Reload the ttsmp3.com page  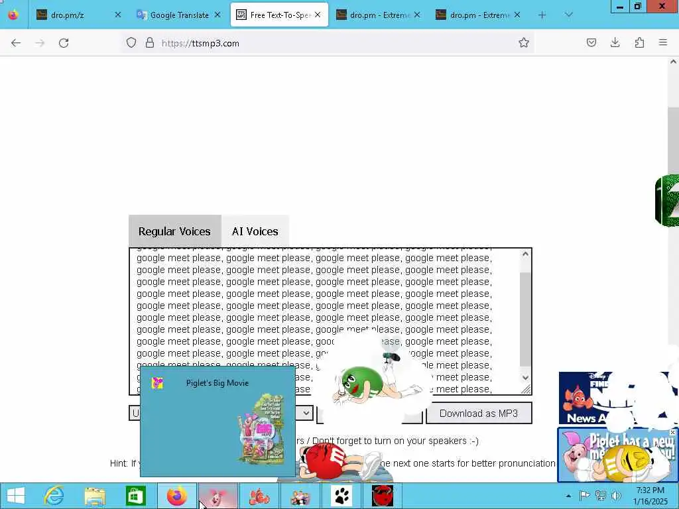tap(64, 43)
